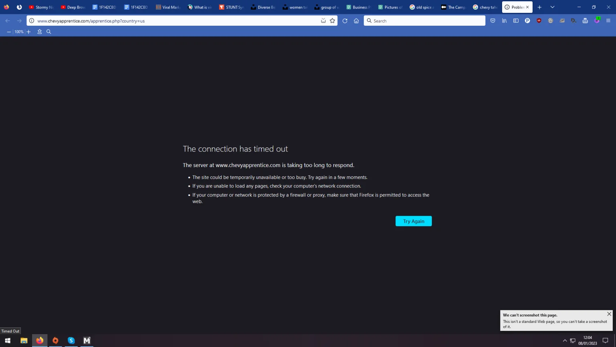The height and width of the screenshot is (347, 616).
Task: Reload the page with the refresh icon
Action: tap(345, 21)
